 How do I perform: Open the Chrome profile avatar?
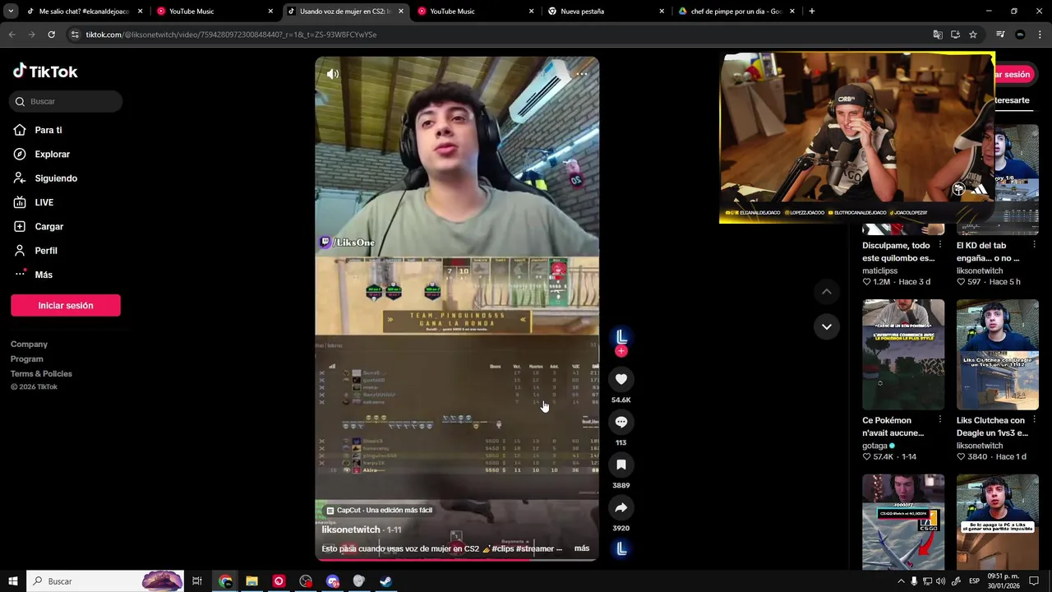coord(1020,35)
